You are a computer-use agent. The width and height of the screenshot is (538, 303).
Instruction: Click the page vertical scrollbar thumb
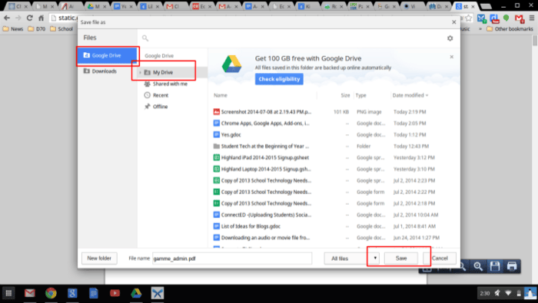(535, 41)
